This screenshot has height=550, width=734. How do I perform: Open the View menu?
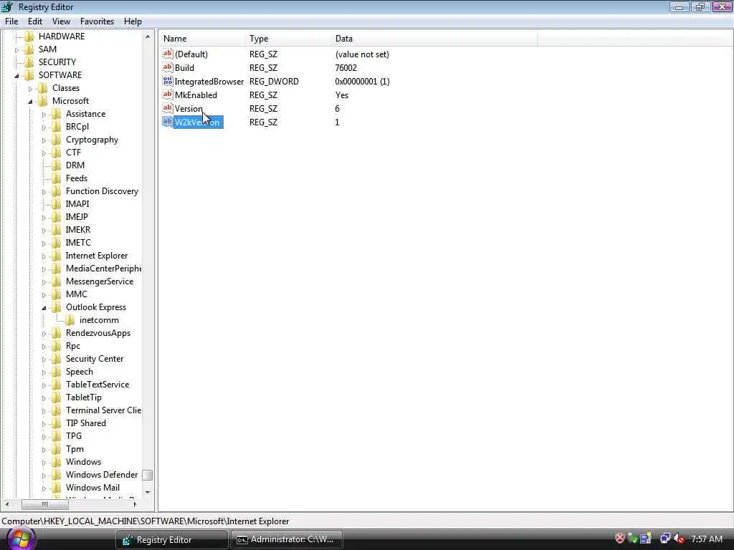pos(61,21)
